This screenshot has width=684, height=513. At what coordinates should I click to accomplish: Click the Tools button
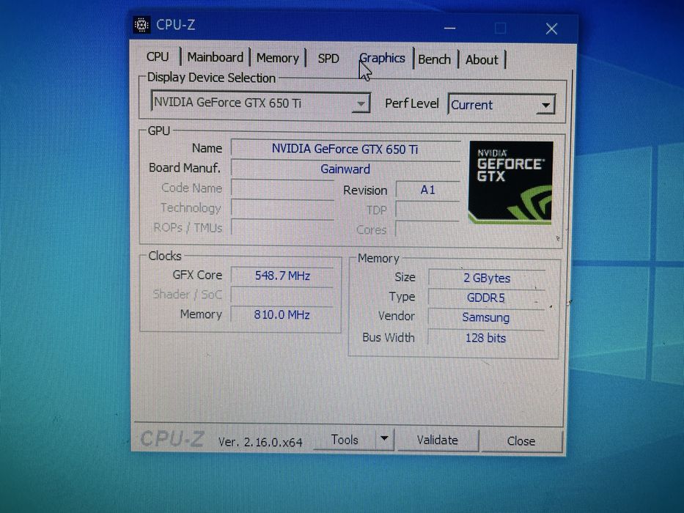(x=345, y=440)
